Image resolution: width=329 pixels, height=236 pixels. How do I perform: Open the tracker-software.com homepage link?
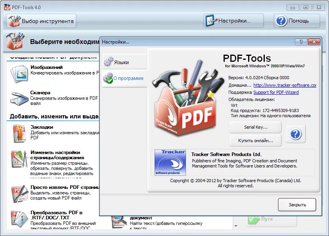285,85
